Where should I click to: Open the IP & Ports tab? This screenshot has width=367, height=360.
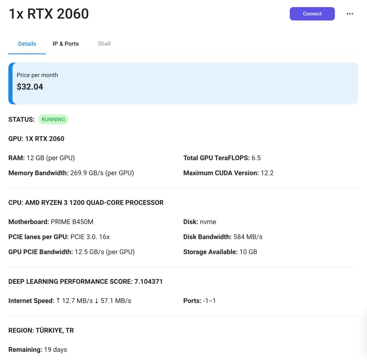[65, 44]
